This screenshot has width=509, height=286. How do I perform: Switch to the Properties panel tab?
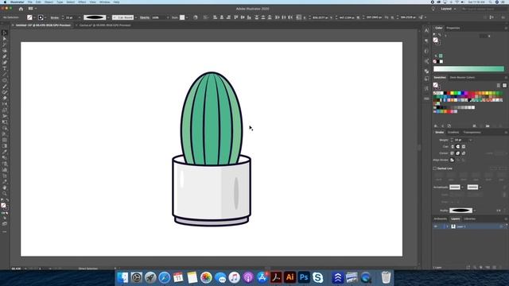point(453,28)
